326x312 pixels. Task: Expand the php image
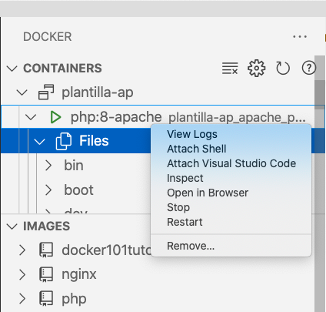click(x=22, y=299)
